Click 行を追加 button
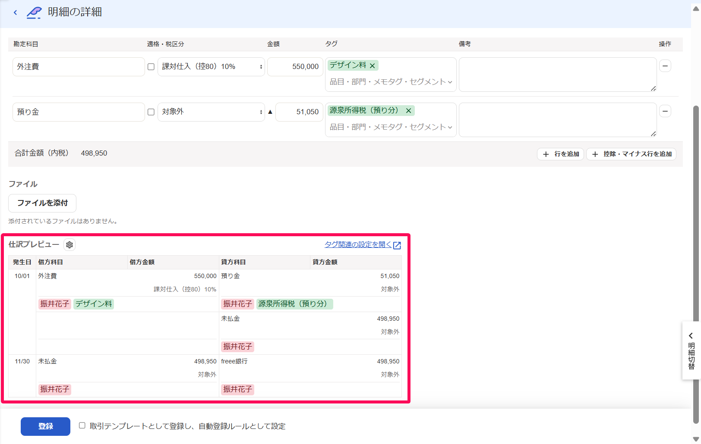 coord(560,154)
